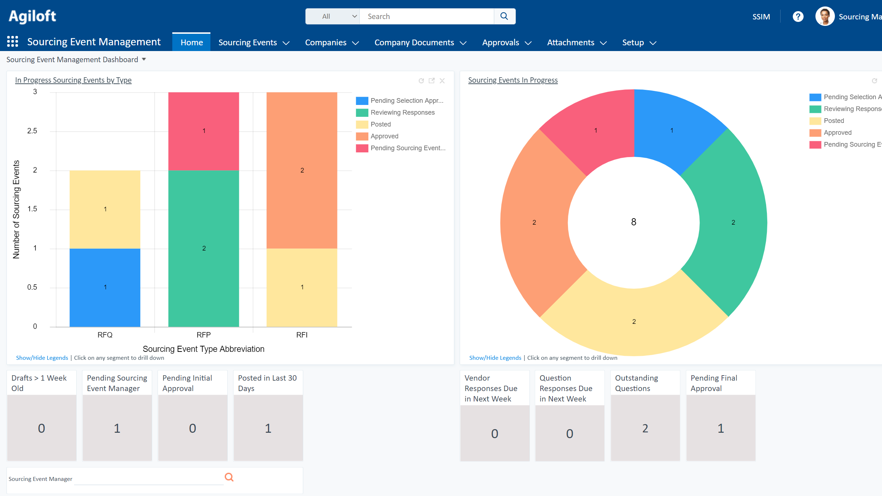This screenshot has height=496, width=882.
Task: Open the All search scope dropdown
Action: (332, 16)
